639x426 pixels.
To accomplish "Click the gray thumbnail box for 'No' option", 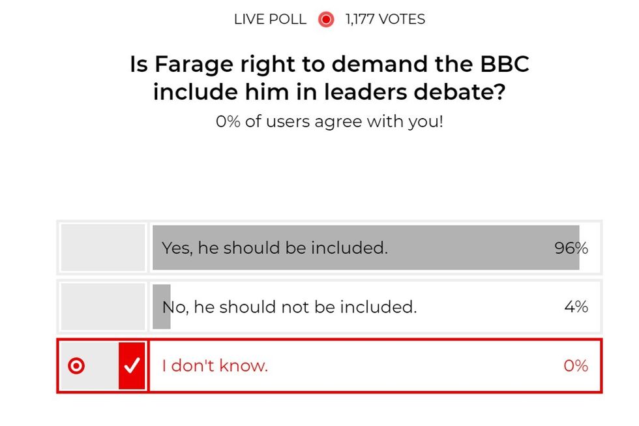I will [102, 307].
